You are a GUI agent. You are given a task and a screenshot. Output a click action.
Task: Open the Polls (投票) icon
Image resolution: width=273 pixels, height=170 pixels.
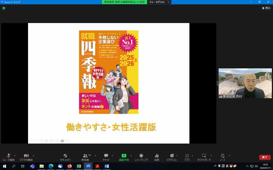point(157,156)
